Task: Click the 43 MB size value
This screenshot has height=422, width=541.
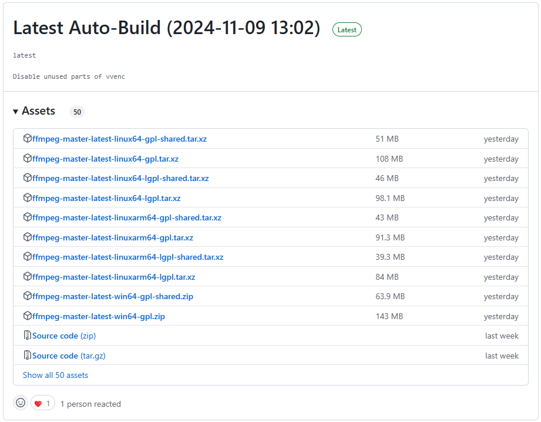Action: (387, 217)
